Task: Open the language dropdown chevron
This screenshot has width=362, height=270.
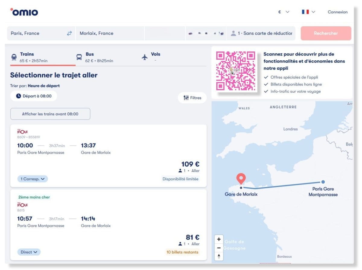Action: 313,12
